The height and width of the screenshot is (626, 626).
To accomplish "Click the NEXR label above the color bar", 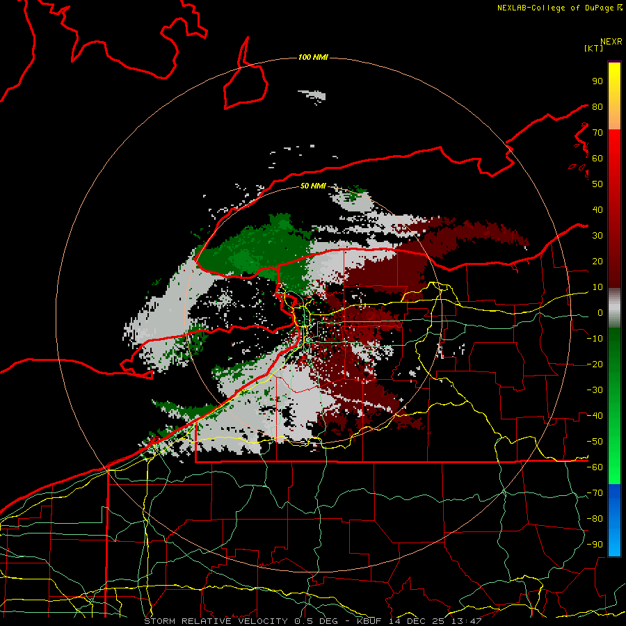I will [x=611, y=42].
